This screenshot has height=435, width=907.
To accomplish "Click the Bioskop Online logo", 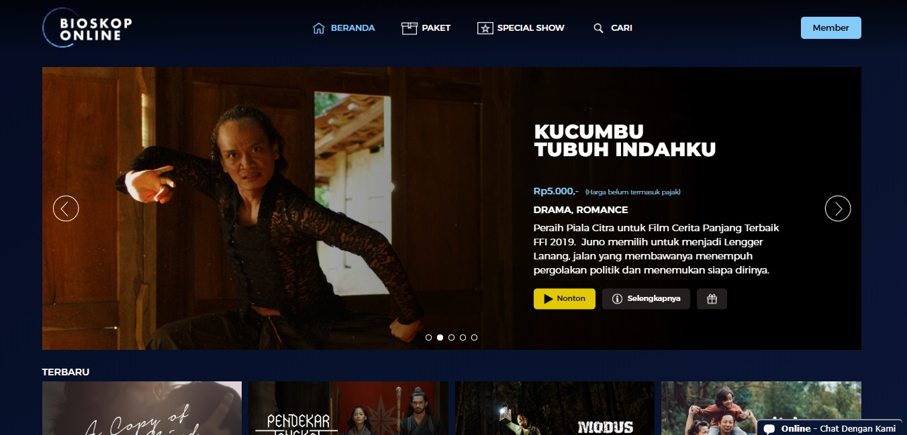I will (87, 28).
